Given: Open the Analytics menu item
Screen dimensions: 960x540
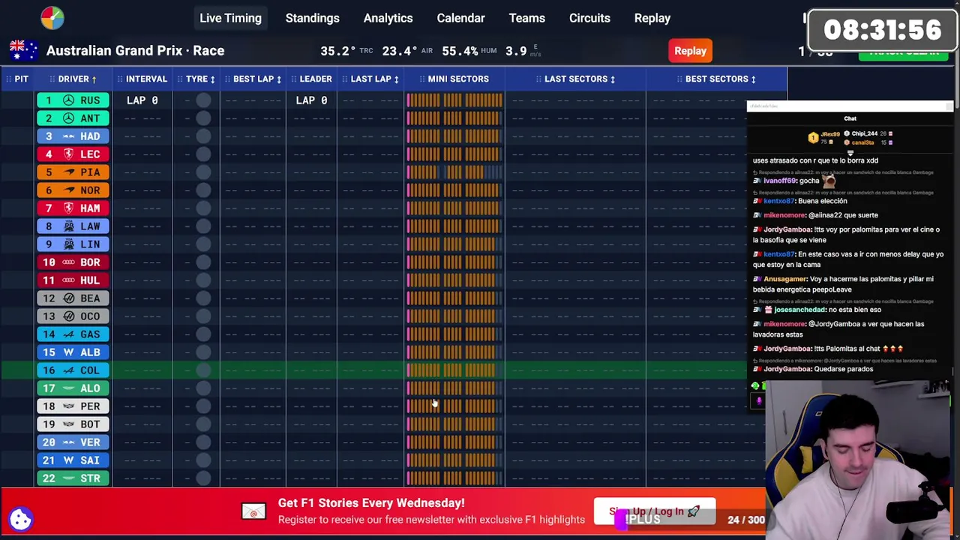Looking at the screenshot, I should pyautogui.click(x=388, y=18).
